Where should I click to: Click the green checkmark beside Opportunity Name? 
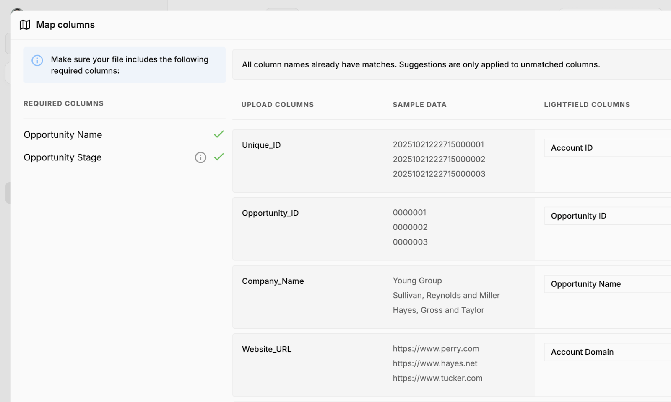pyautogui.click(x=218, y=134)
